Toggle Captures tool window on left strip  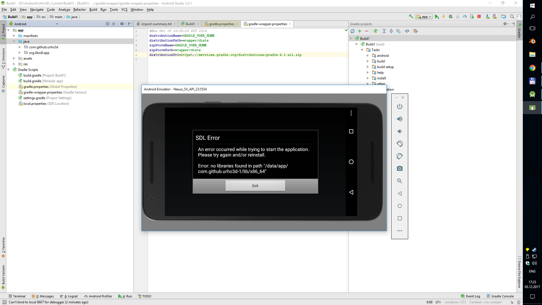pos(3,84)
